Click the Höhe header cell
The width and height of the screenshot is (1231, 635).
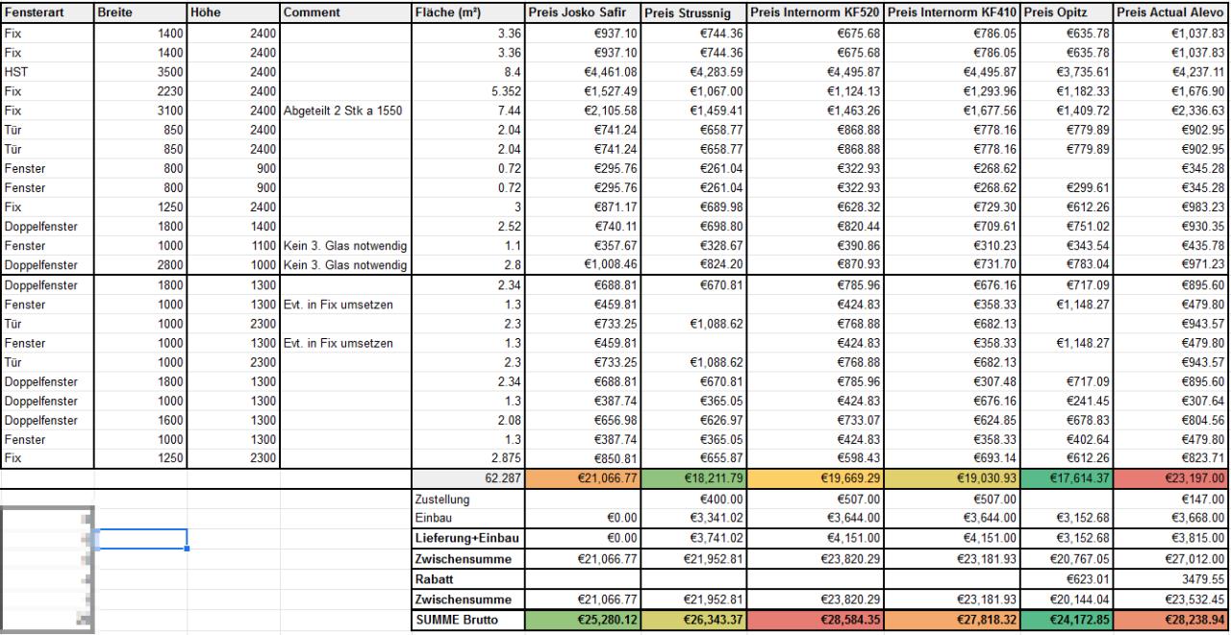pos(234,12)
